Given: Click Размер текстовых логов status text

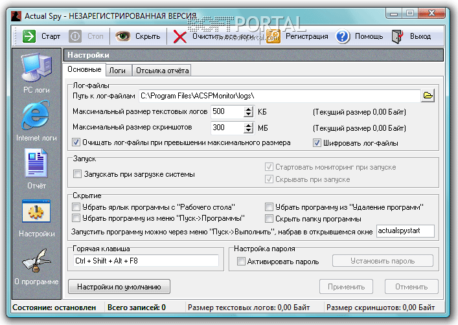Looking at the screenshot, I should pyautogui.click(x=249, y=308).
